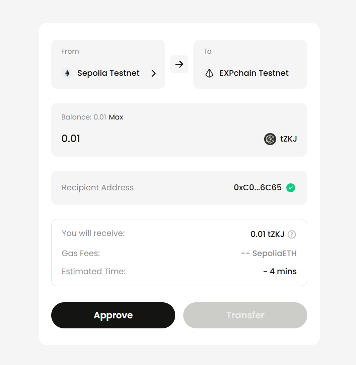Click the green verified checkmark icon

pyautogui.click(x=291, y=188)
